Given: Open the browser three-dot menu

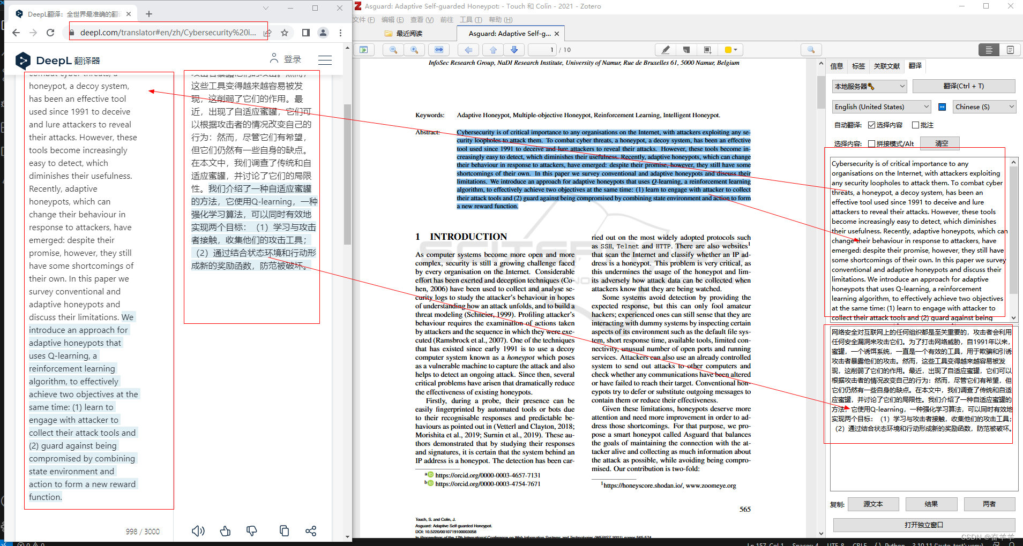Looking at the screenshot, I should (x=340, y=33).
